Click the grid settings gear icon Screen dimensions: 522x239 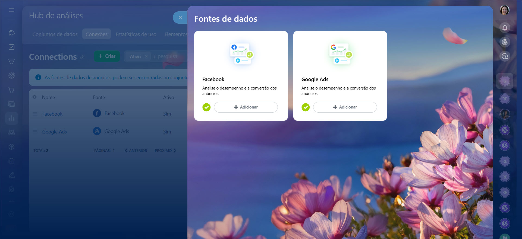(x=34, y=97)
